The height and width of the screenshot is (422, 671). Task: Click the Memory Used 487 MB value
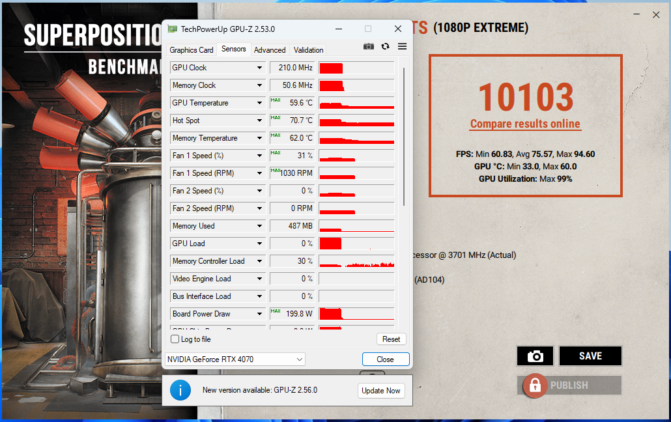coord(291,225)
